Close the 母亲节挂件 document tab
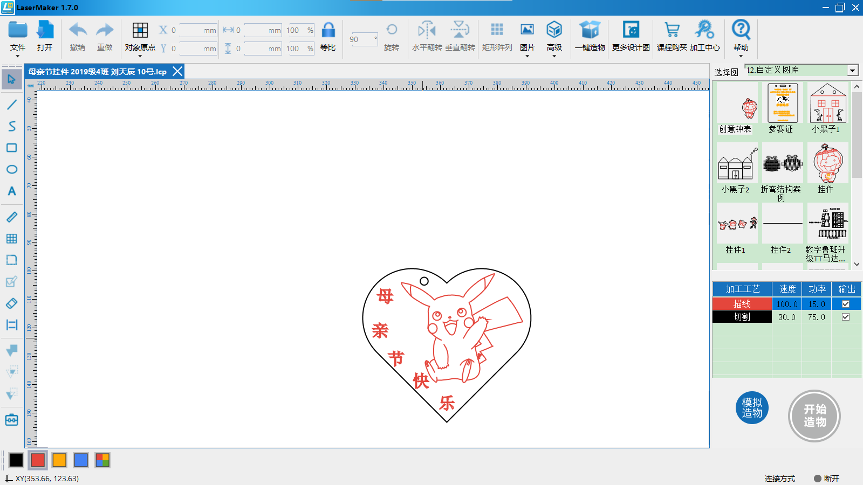 177,72
